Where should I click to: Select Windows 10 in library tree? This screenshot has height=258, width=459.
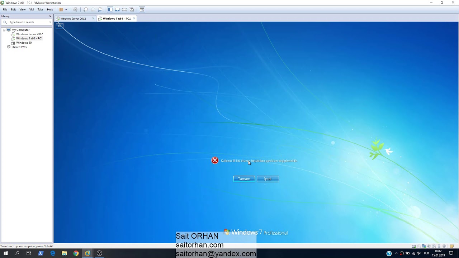24,43
